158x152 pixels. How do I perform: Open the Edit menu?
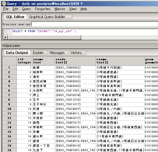[x=15, y=9]
